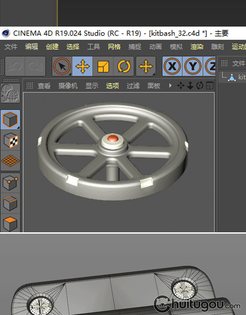Open Object Manager 文件 menu
Viewport: 246px width, 315px height.
pos(239,63)
